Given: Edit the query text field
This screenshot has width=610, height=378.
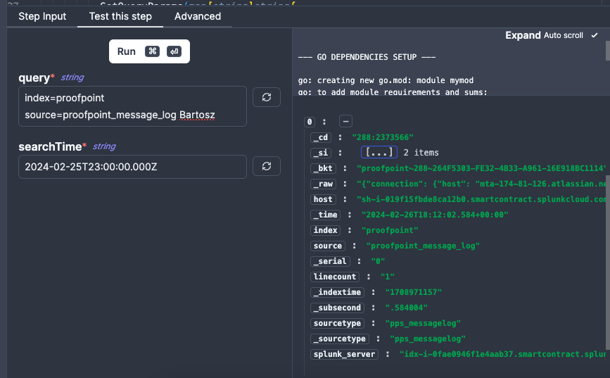Looking at the screenshot, I should [133, 106].
